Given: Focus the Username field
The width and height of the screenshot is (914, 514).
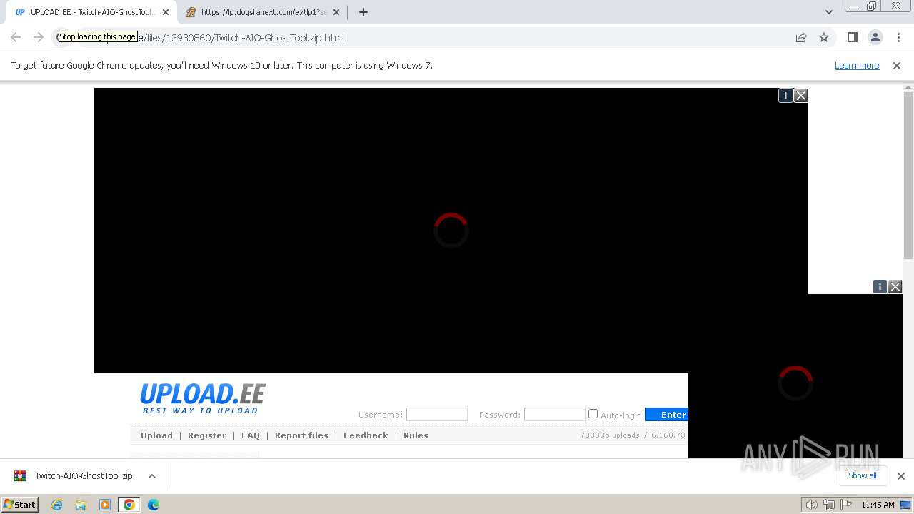Looking at the screenshot, I should tap(437, 415).
